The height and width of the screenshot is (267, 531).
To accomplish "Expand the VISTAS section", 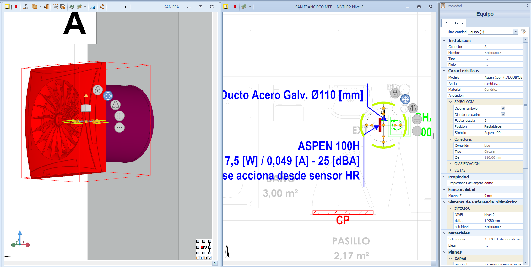I will (450, 170).
